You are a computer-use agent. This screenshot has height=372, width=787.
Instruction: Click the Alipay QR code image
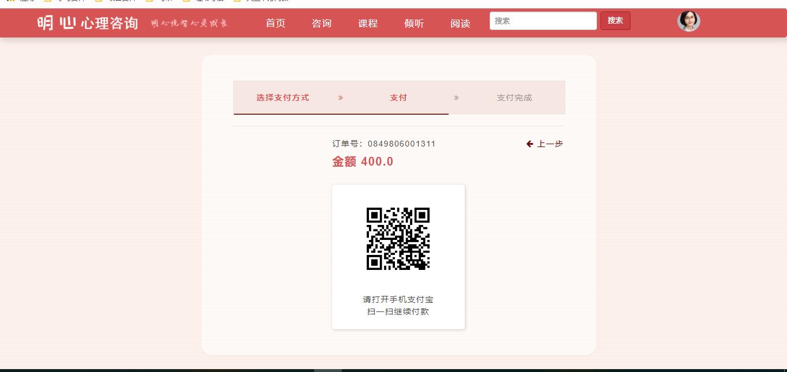(398, 239)
